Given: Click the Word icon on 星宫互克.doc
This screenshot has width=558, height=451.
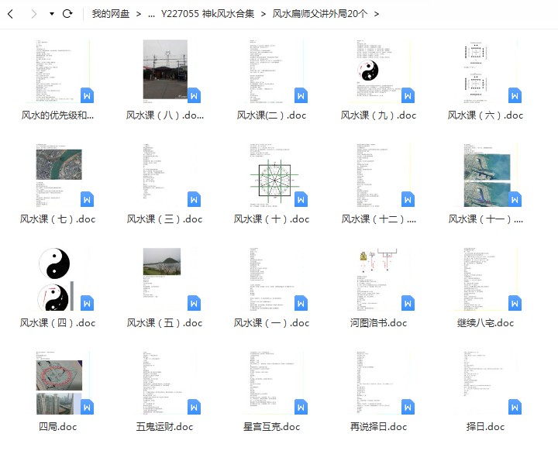Looking at the screenshot, I should [x=301, y=407].
